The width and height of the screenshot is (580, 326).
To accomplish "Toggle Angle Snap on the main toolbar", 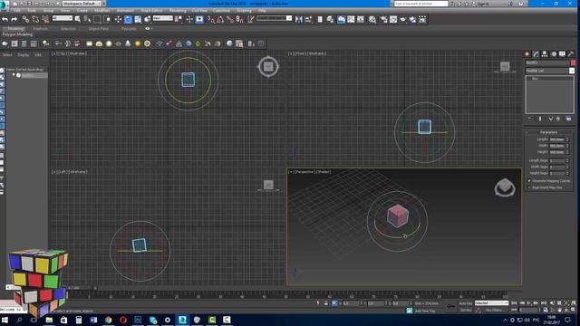I will 220,19.
